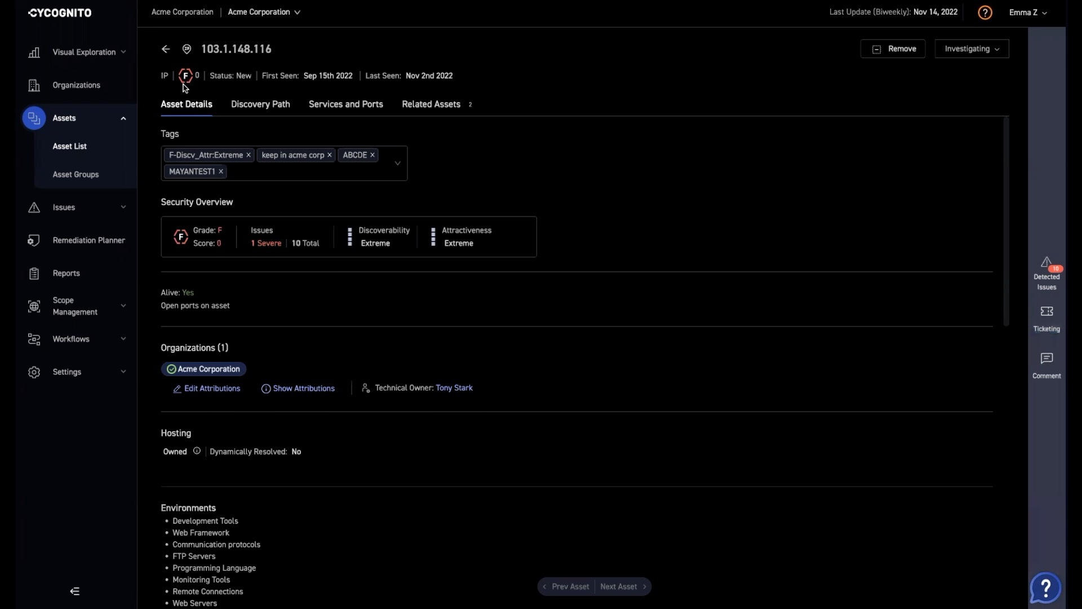
Task: Switch to the Discovery Path tab
Action: (260, 104)
